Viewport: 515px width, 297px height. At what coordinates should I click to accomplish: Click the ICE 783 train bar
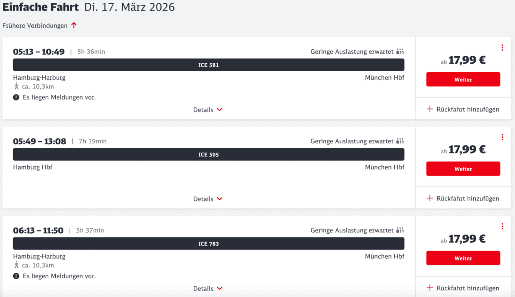[208, 244]
